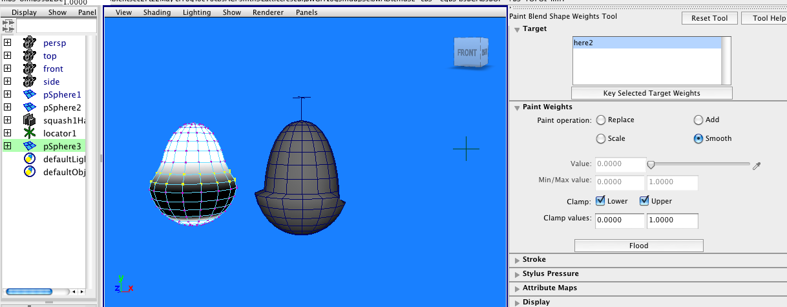Expand the side node in outliner
The height and width of the screenshot is (307, 787).
click(x=8, y=81)
